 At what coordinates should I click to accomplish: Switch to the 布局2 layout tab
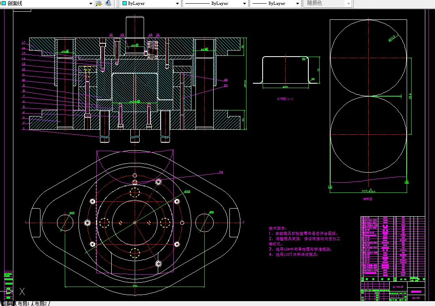coord(41,304)
